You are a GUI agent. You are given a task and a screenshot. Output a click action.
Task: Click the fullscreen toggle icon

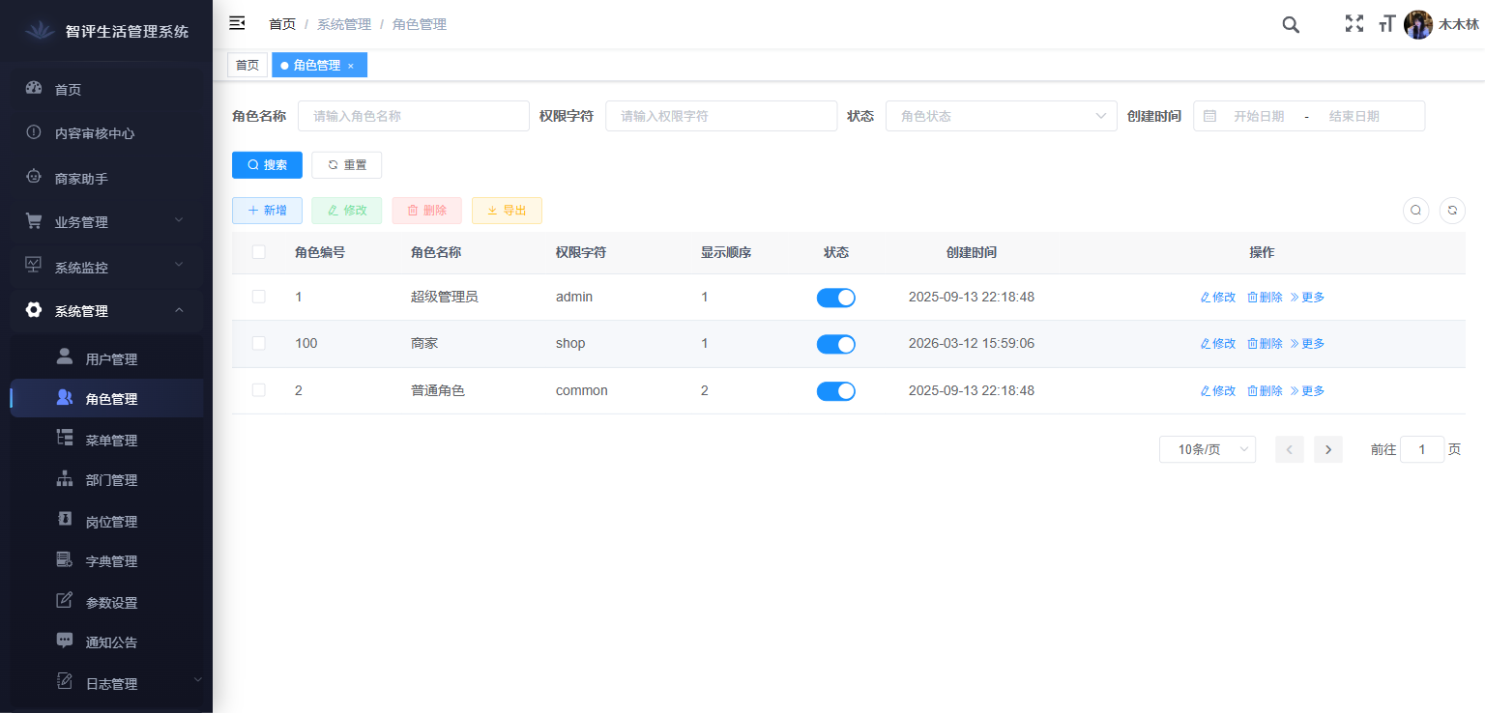[x=1354, y=24]
